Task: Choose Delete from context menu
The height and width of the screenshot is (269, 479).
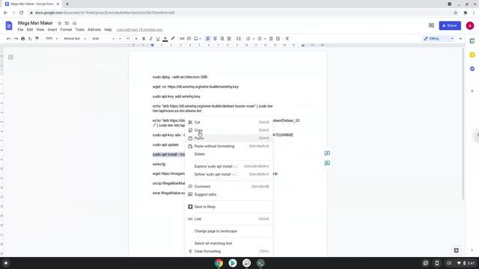Action: 229,155
